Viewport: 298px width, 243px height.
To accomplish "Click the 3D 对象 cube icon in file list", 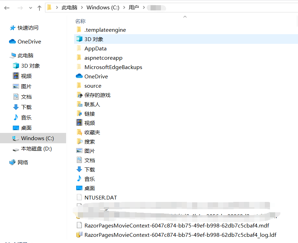I will [x=79, y=39].
